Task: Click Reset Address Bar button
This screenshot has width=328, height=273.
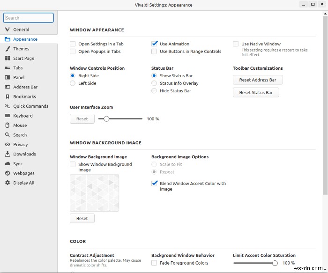Action: coord(258,80)
